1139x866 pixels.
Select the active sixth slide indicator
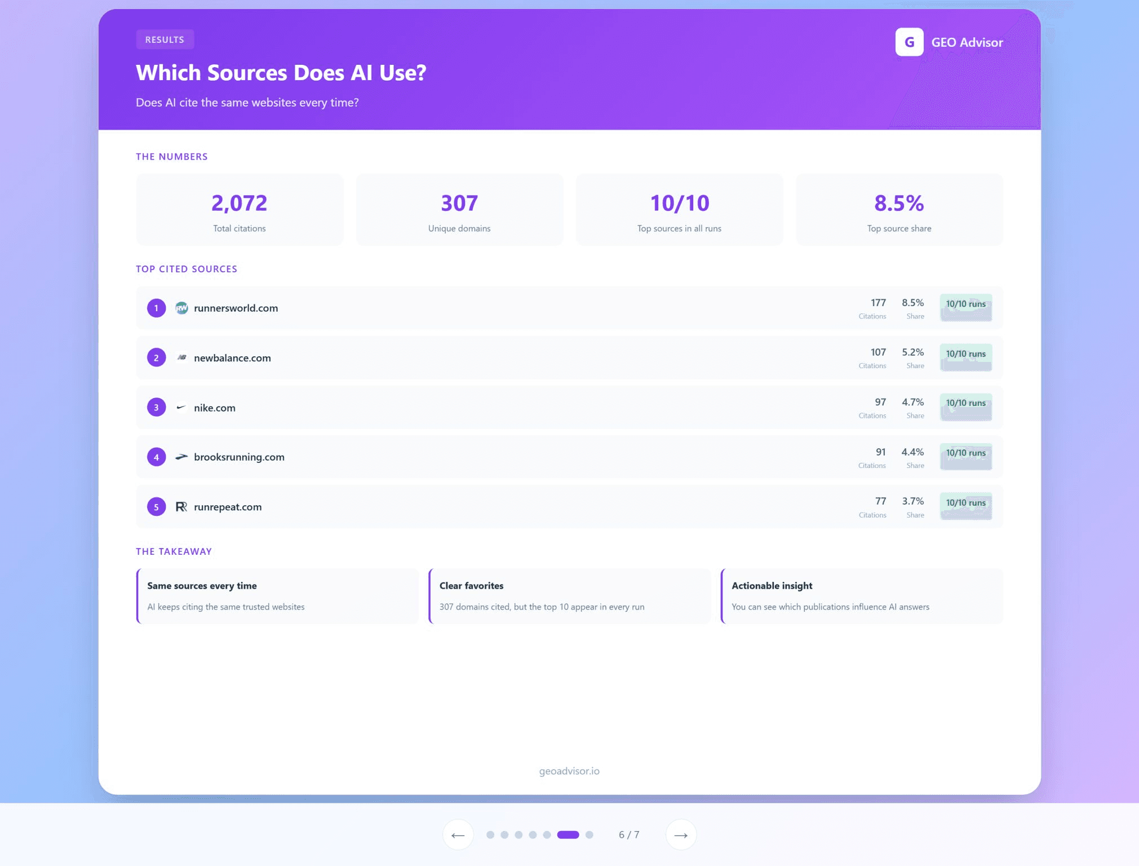click(568, 834)
